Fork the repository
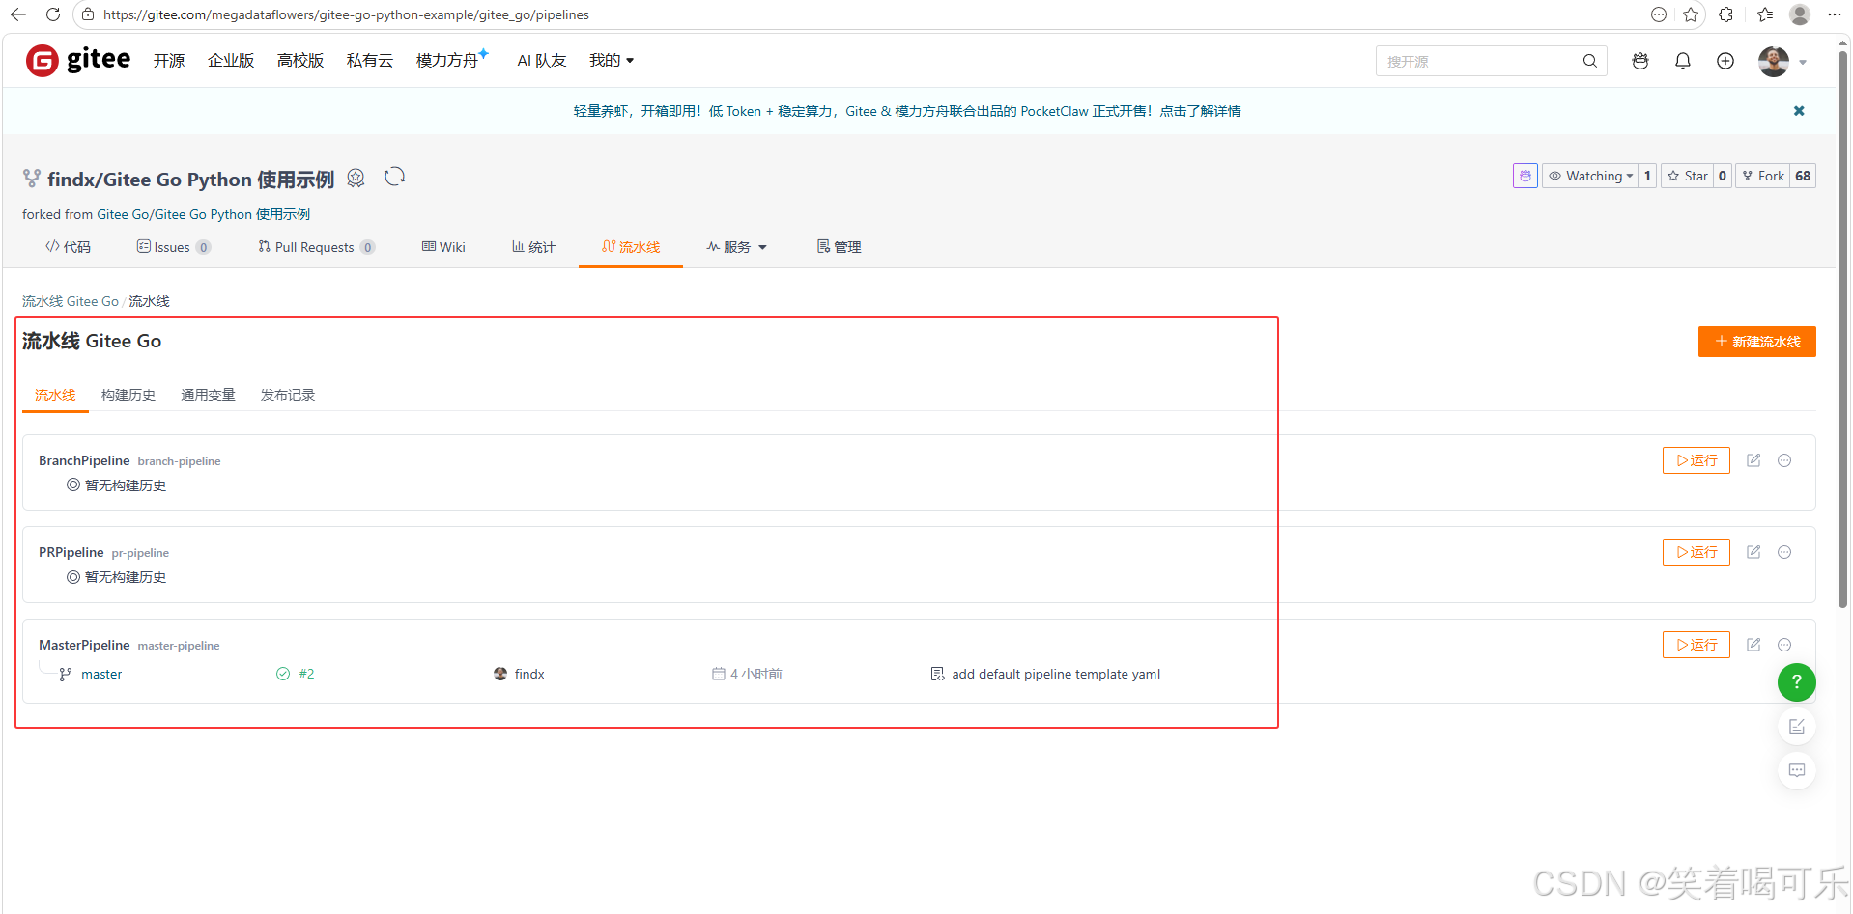This screenshot has height=914, width=1853. [x=1763, y=176]
